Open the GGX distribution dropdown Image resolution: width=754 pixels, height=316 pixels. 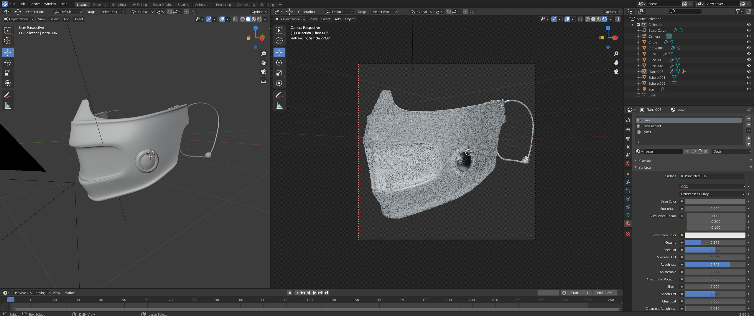pyautogui.click(x=712, y=187)
